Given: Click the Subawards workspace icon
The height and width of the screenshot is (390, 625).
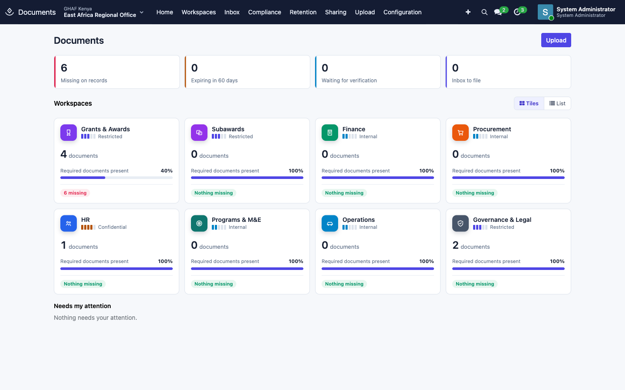Looking at the screenshot, I should click(x=199, y=133).
